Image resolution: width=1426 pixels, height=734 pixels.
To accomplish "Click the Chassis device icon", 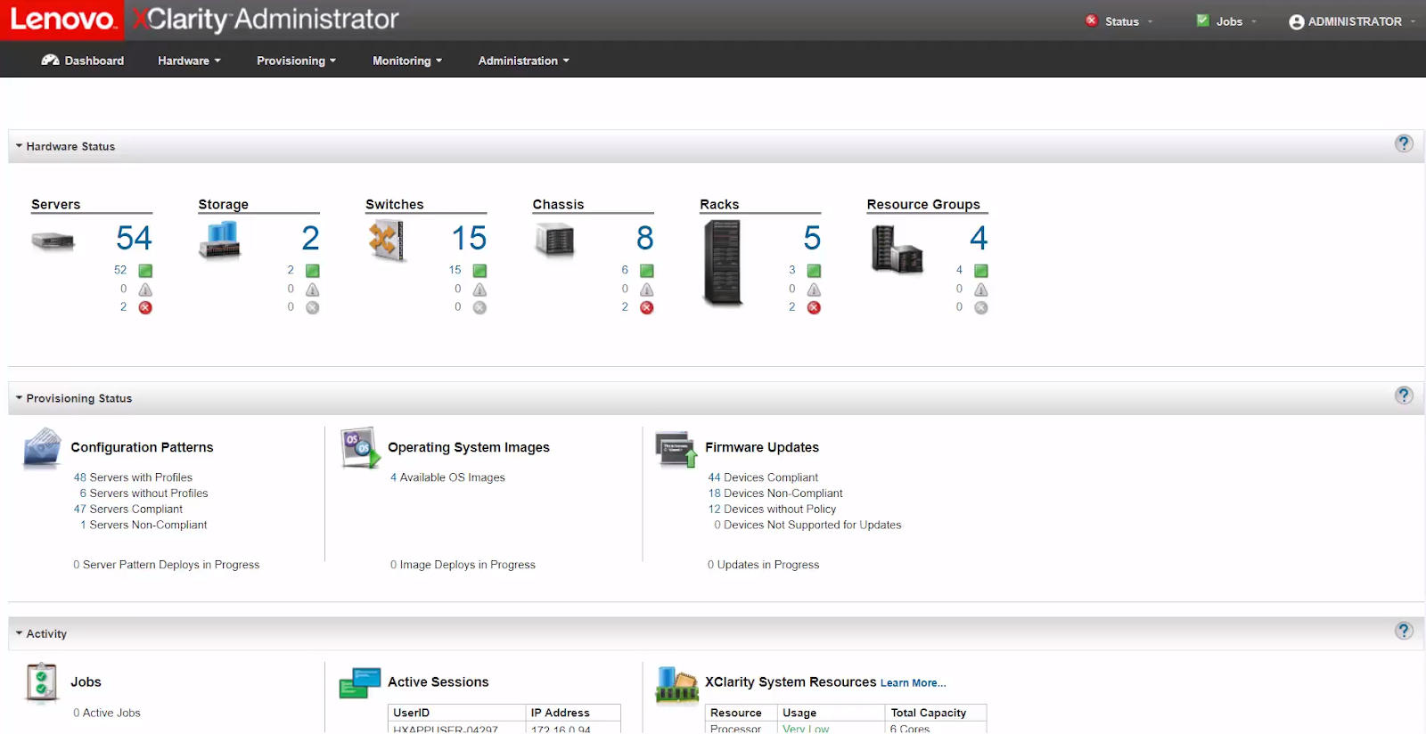I will (x=554, y=241).
